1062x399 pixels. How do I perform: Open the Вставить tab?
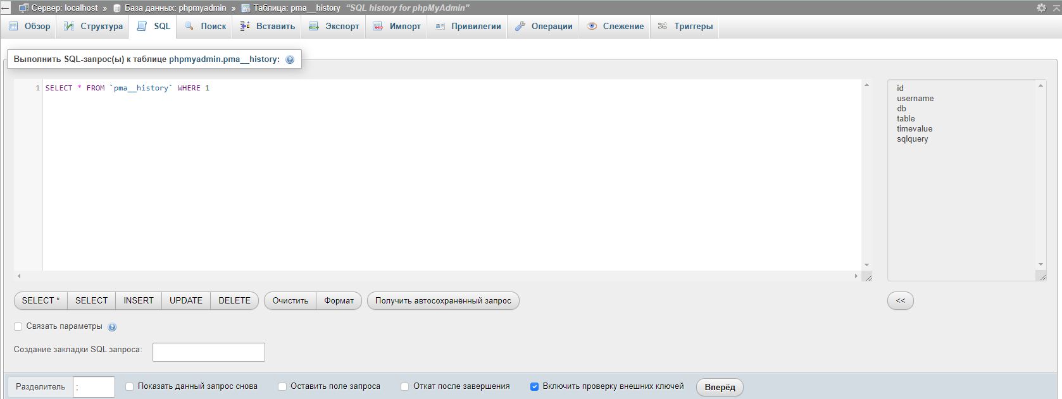tap(267, 27)
